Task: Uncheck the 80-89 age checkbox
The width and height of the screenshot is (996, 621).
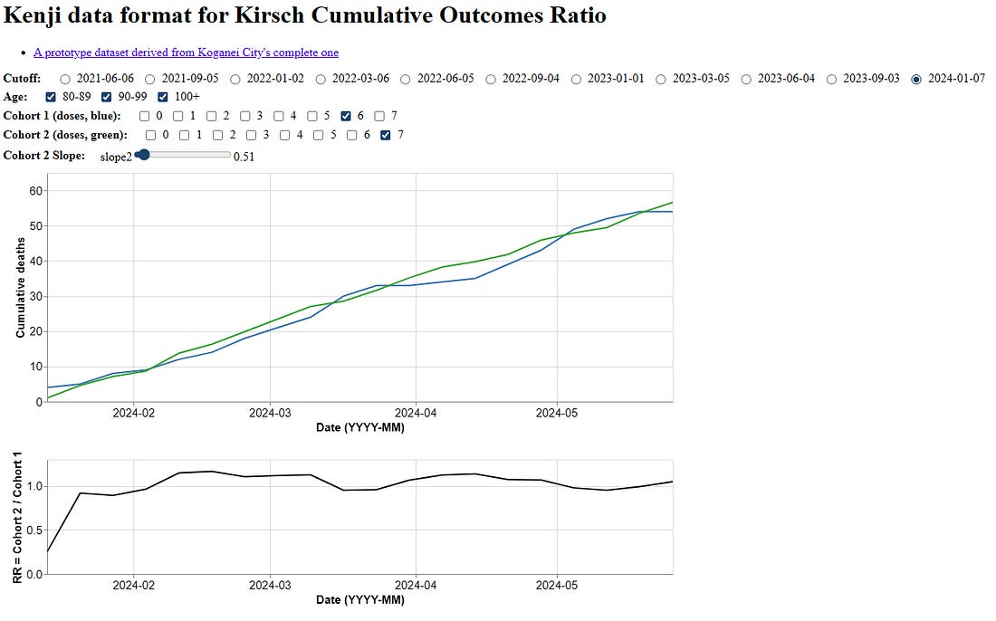Action: (x=51, y=97)
